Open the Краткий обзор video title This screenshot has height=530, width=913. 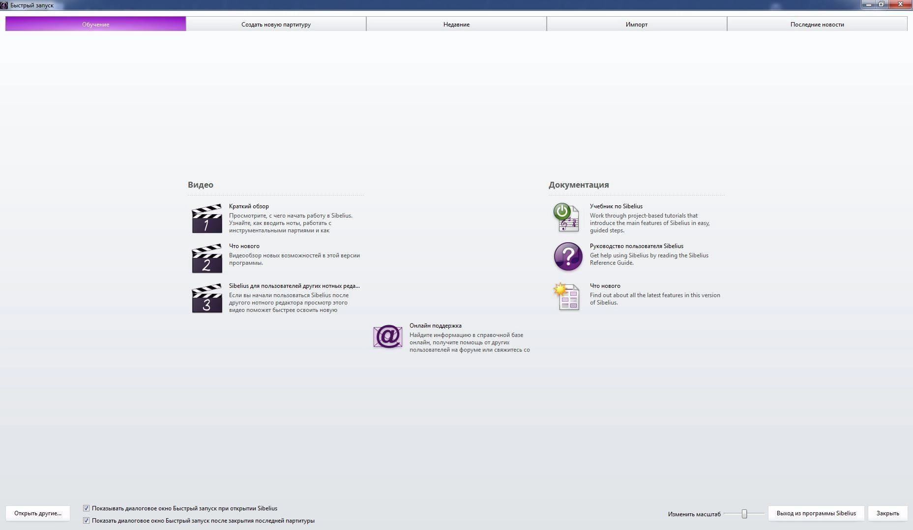[249, 206]
